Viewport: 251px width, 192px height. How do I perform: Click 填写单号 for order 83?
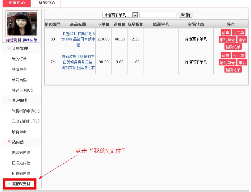pyautogui.click(x=227, y=40)
